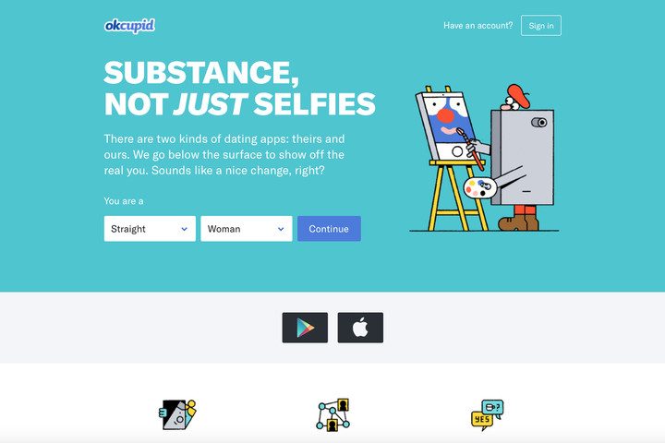Click the Have an account? text
665x443 pixels.
click(478, 26)
